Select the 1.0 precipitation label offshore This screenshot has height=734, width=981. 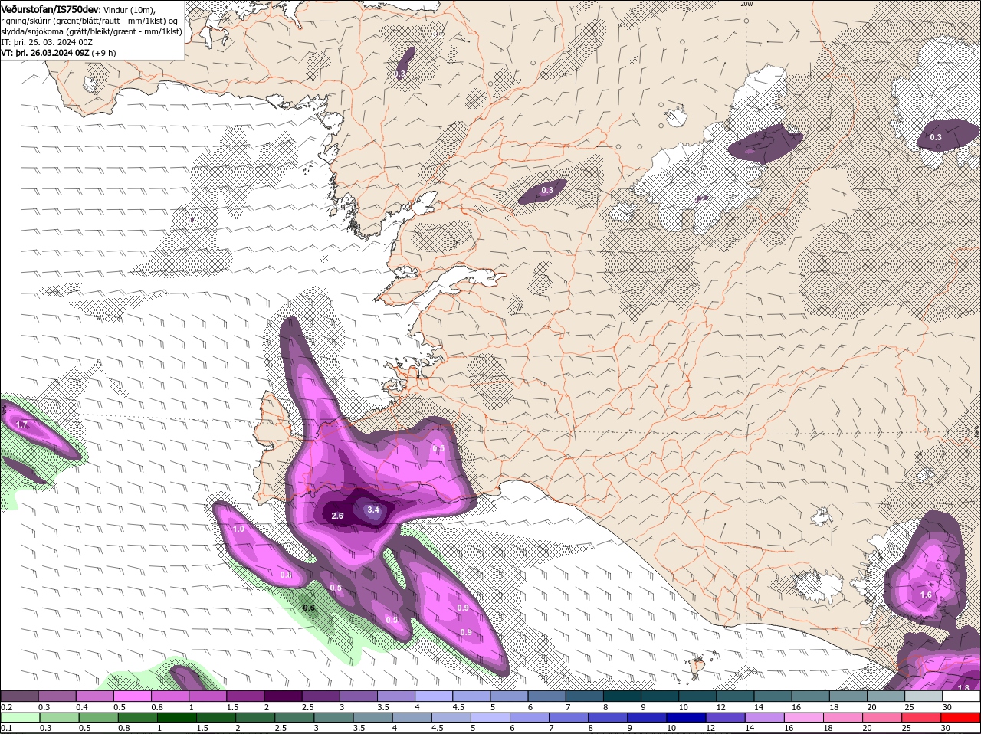tap(238, 529)
